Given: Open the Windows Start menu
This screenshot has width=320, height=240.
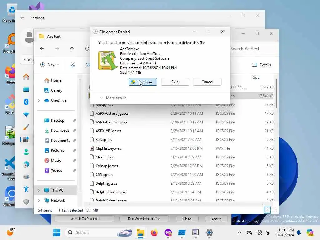Looking at the screenshot, I should 57,232.
